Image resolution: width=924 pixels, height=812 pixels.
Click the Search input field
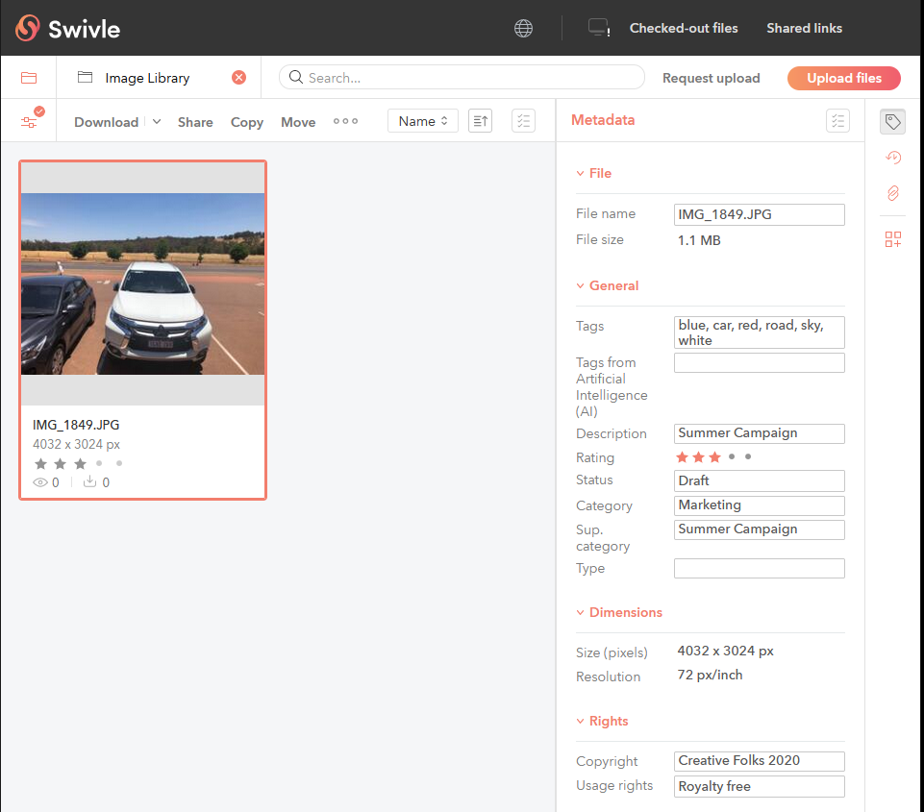point(462,77)
